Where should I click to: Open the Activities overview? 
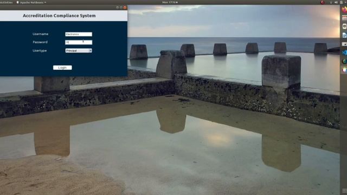click(x=6, y=2)
